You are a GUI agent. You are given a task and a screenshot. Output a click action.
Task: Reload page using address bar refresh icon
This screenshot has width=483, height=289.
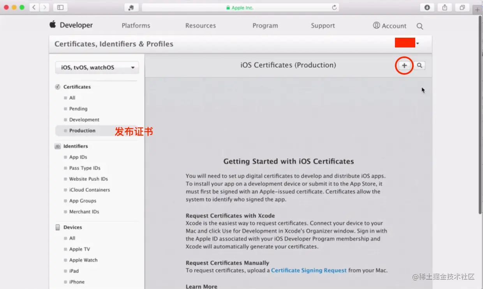pyautogui.click(x=334, y=7)
